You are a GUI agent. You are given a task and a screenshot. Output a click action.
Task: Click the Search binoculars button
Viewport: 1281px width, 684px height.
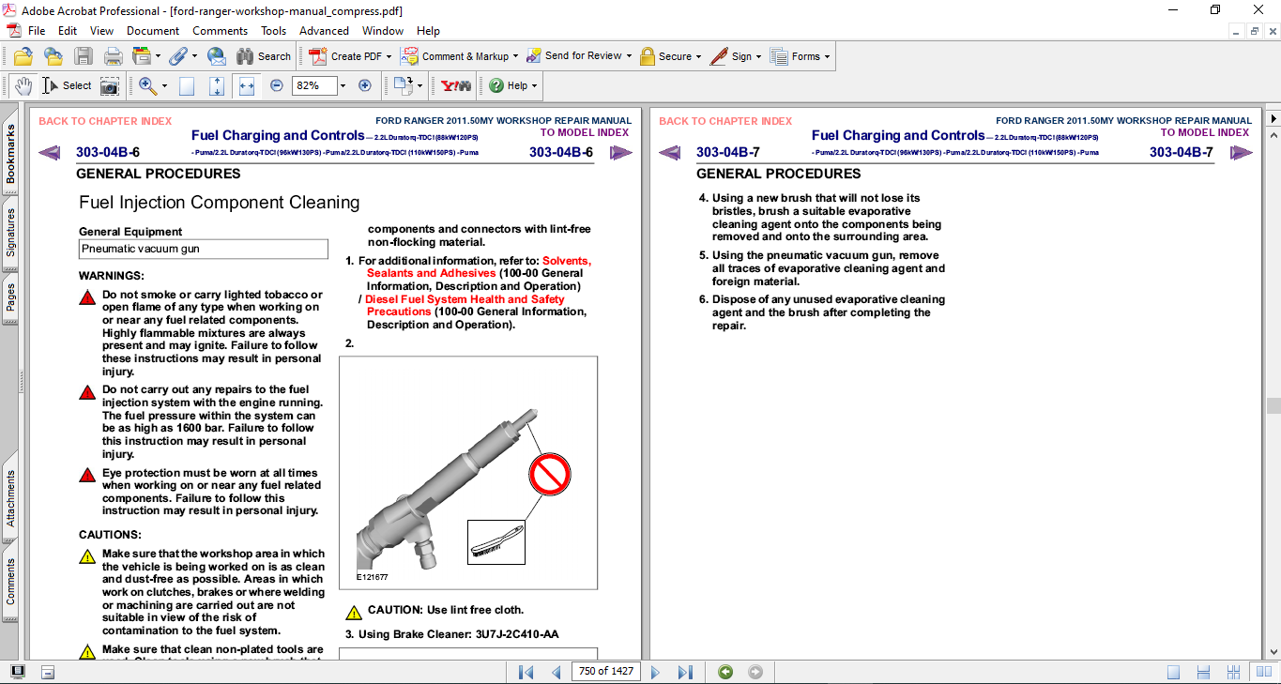point(264,56)
